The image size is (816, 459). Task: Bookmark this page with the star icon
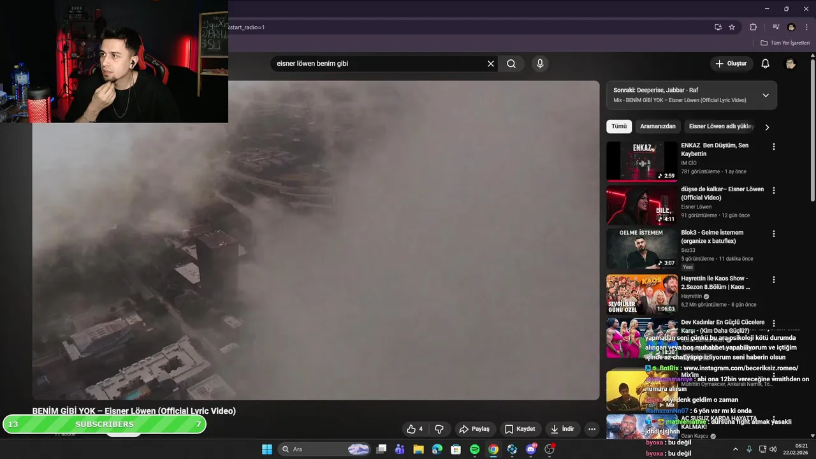pos(732,27)
